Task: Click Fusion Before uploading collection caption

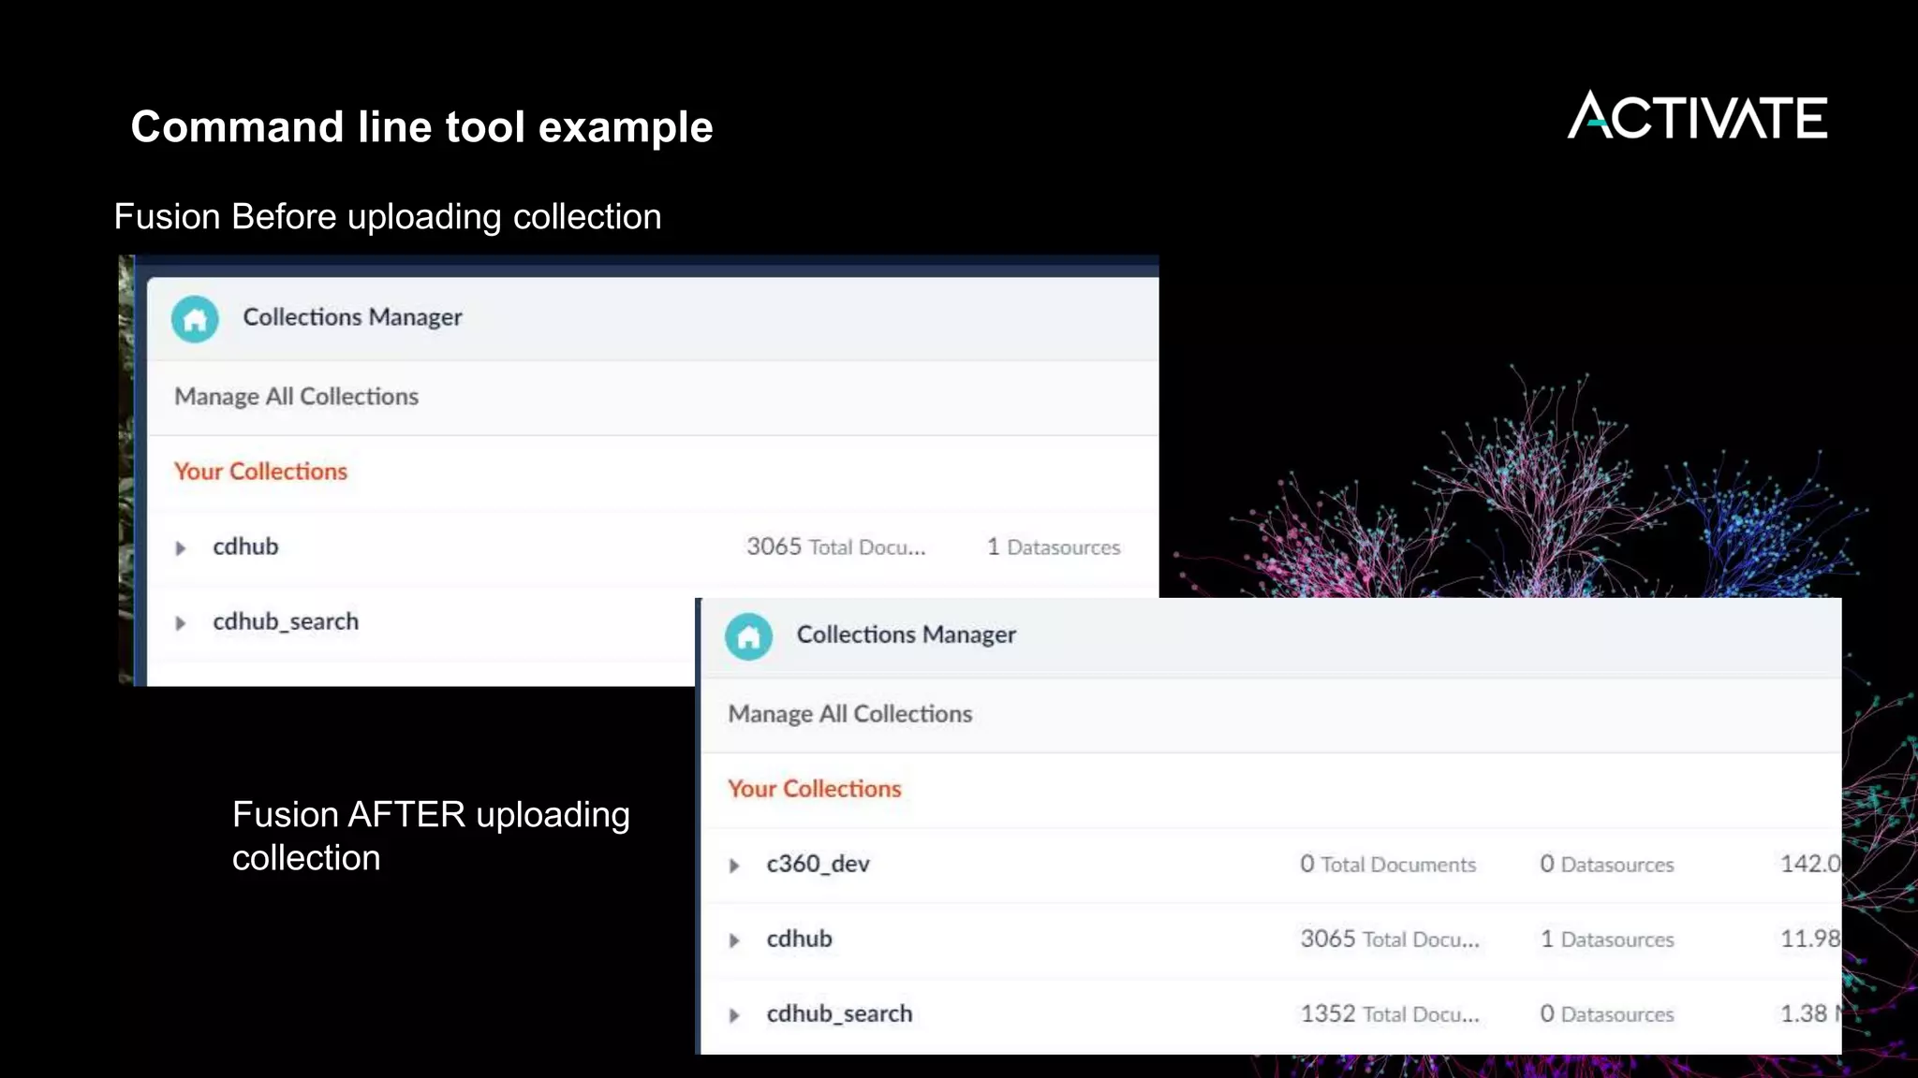Action: pyautogui.click(x=388, y=217)
